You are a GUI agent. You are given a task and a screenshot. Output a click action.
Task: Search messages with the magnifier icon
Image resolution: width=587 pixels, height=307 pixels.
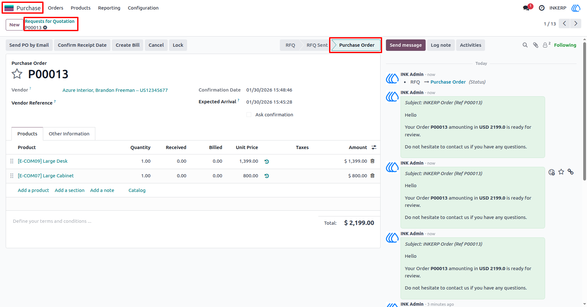(525, 45)
